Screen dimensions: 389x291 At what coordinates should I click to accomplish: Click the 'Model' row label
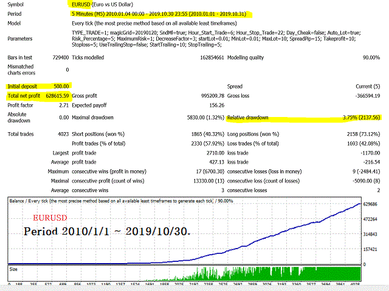click(14, 23)
